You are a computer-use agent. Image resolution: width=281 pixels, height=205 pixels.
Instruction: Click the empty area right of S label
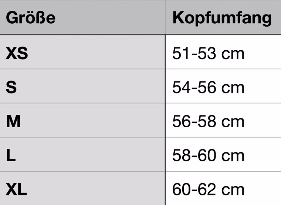91,86
